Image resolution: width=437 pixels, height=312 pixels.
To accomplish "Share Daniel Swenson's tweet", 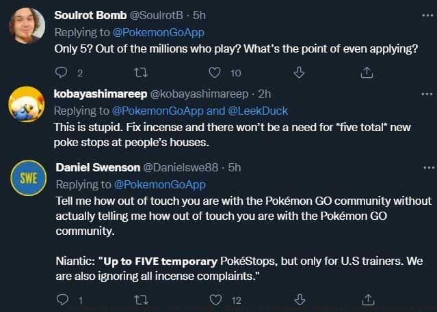I will [x=367, y=299].
